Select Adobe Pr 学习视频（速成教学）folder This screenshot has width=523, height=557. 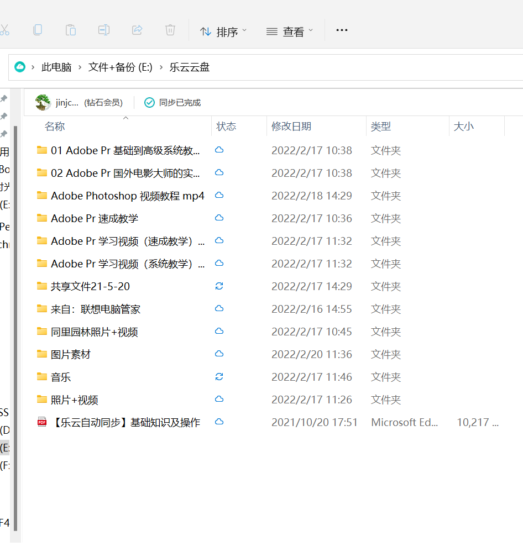point(128,241)
